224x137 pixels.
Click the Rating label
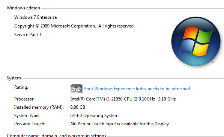[x=21, y=87]
